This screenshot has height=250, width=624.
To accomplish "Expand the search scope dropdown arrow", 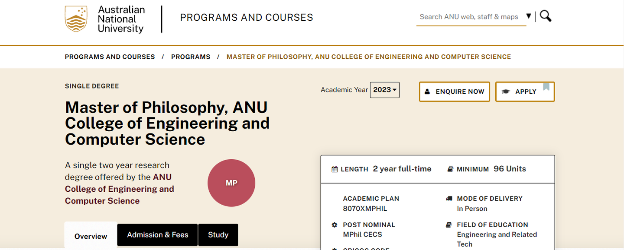I will tap(529, 16).
